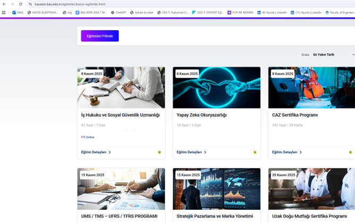Open the Stratejik Pazarlama course thumbnail image
The image size is (355, 223).
(x=216, y=189)
